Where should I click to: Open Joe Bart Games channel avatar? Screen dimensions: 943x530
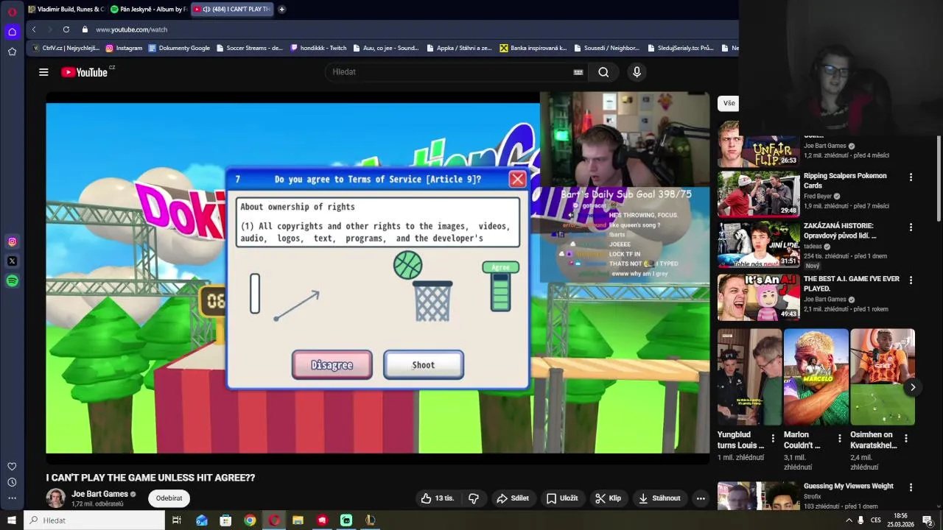pyautogui.click(x=56, y=498)
